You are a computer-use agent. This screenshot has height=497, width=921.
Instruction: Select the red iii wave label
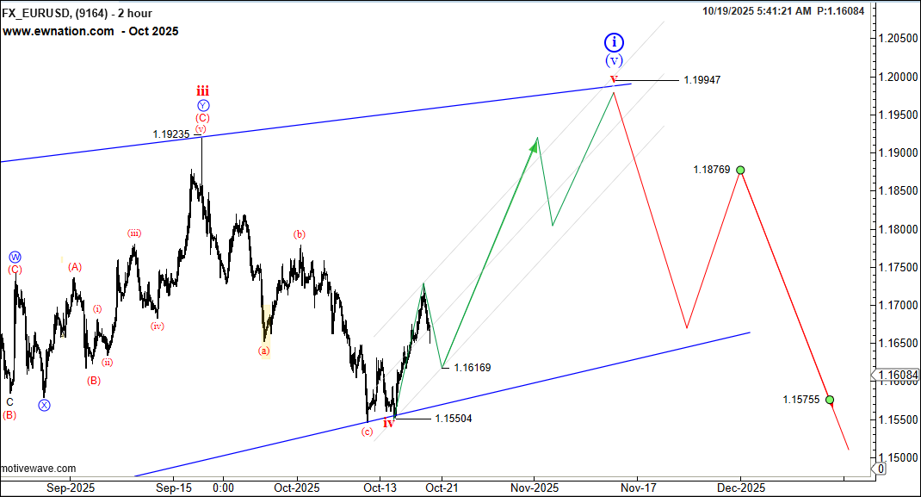pos(201,90)
